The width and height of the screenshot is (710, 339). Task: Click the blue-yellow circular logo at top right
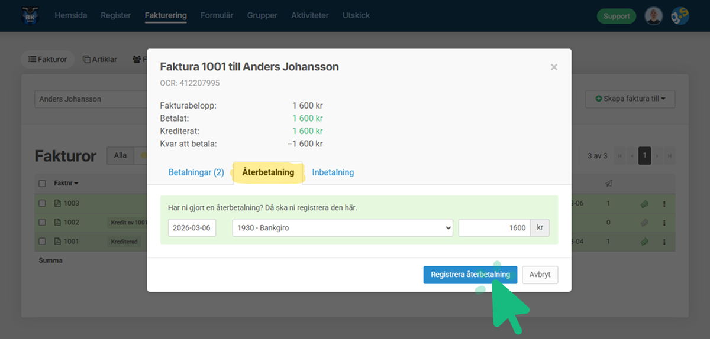click(x=680, y=16)
